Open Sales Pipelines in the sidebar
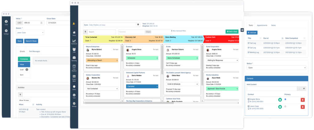The height and width of the screenshot is (130, 314). 74,68
